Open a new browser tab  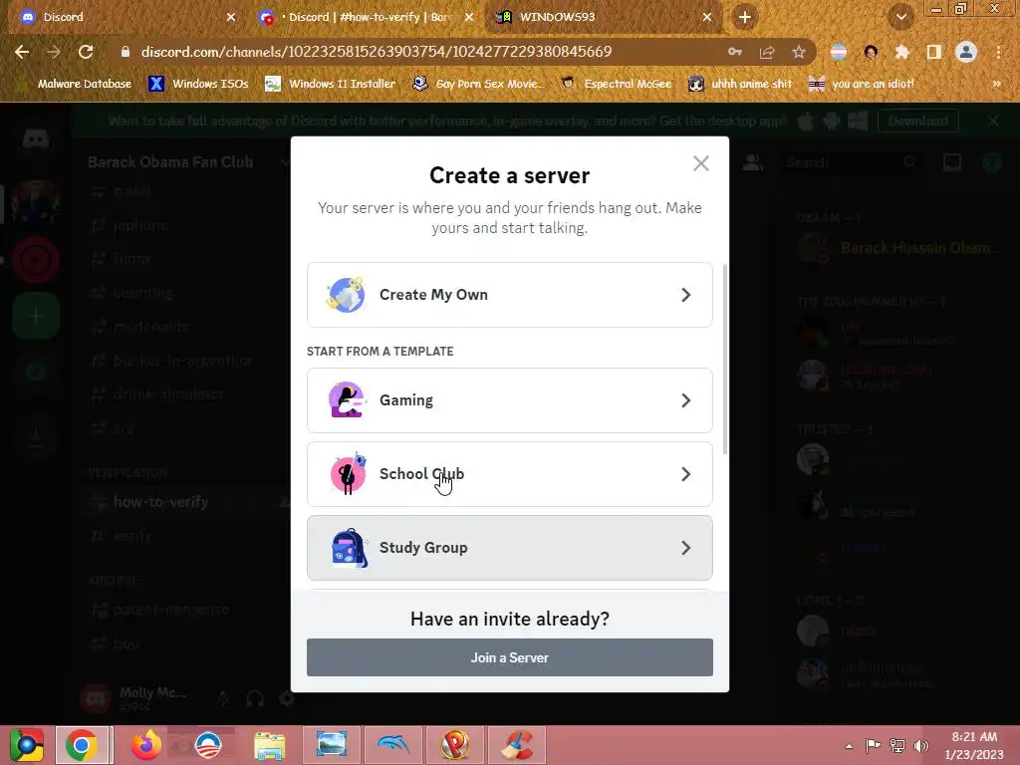745,17
